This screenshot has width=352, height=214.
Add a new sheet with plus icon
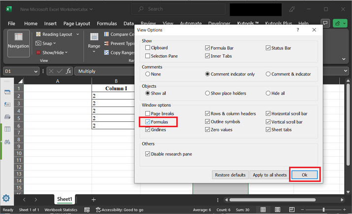point(94,199)
